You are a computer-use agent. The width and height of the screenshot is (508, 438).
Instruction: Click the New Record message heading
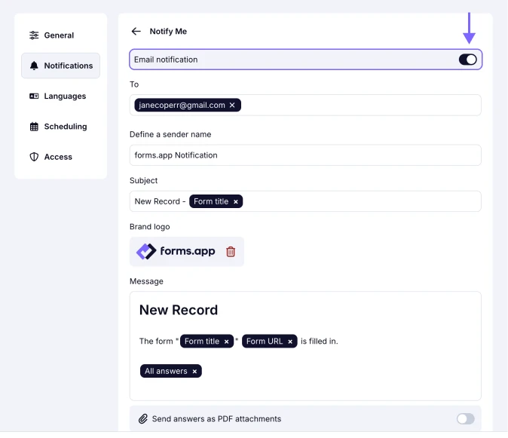[x=179, y=310]
